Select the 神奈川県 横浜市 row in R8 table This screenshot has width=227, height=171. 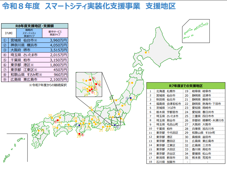tap(35, 45)
